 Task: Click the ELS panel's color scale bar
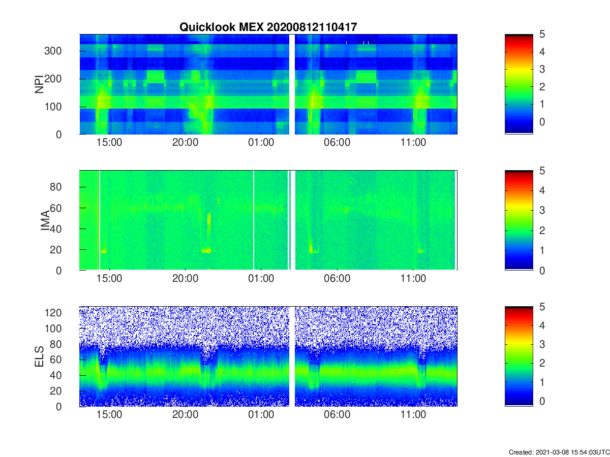519,356
